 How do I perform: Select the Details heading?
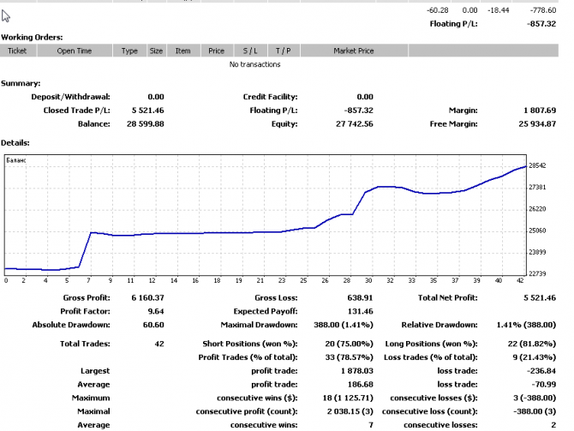tap(15, 143)
